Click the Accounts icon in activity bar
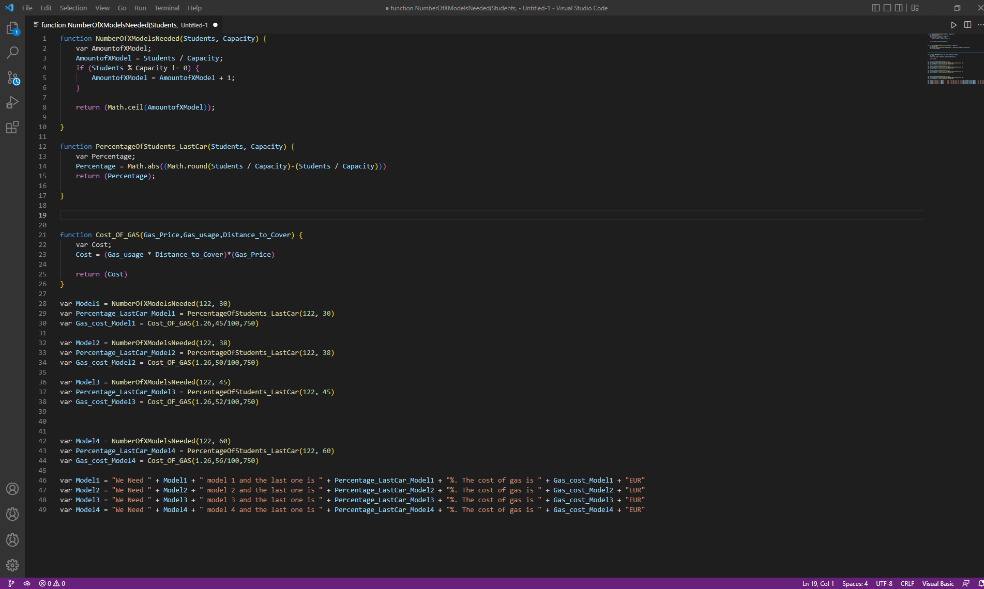Screen dimensions: 984x589 pyautogui.click(x=12, y=489)
